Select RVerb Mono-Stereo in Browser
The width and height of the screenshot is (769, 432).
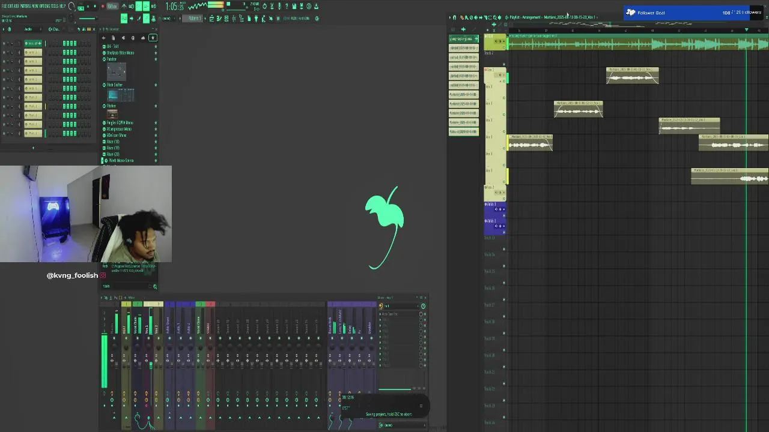click(x=121, y=161)
